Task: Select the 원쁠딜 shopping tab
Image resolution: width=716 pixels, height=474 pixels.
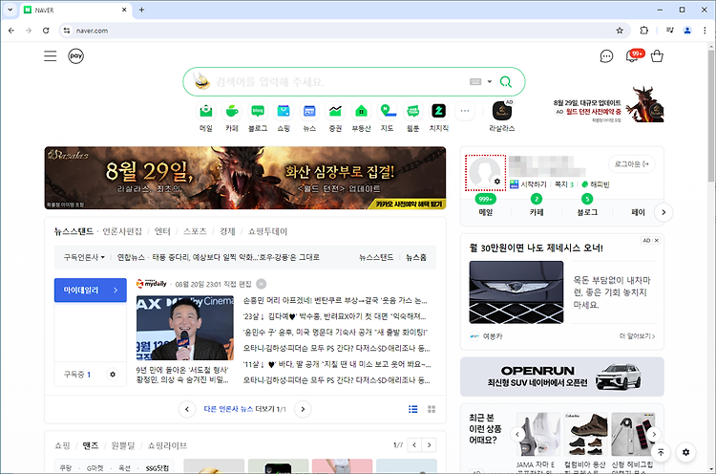Action: tap(123, 445)
